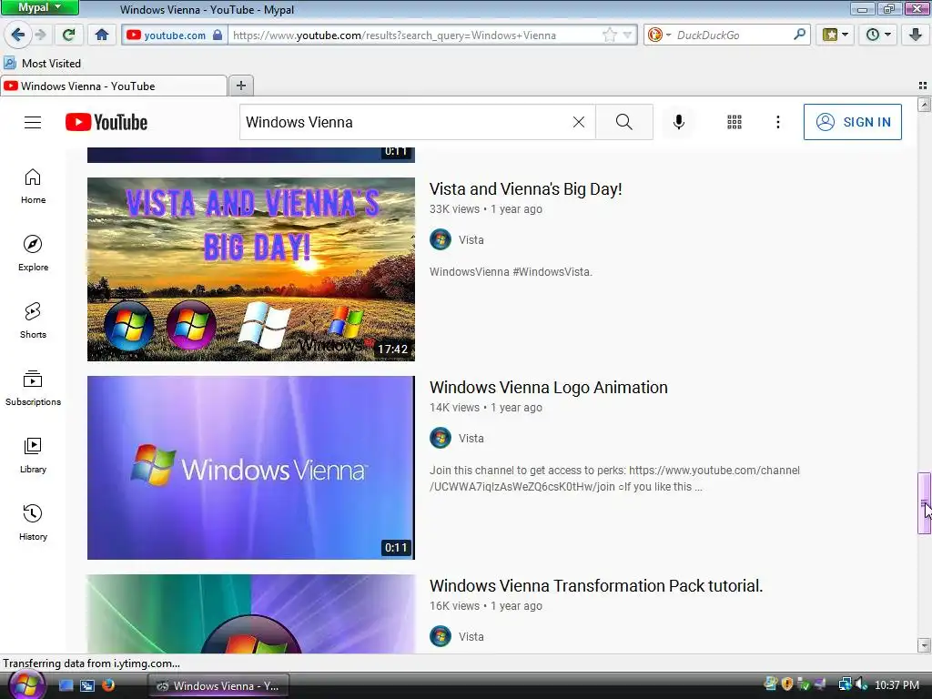Open Vista and Vienna's Big Day thumbnail
Screen dimensions: 932x699
tap(251, 269)
